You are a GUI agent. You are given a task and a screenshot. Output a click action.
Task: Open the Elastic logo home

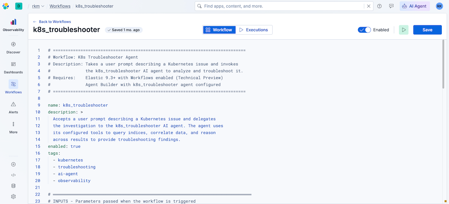(6, 6)
